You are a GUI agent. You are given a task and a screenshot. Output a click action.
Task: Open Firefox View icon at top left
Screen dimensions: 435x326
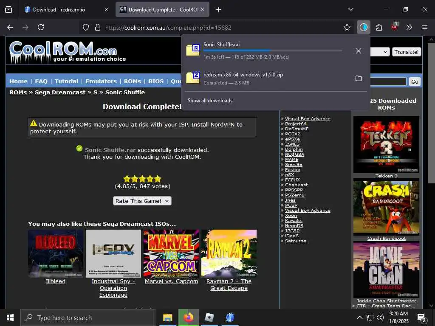coord(8,9)
